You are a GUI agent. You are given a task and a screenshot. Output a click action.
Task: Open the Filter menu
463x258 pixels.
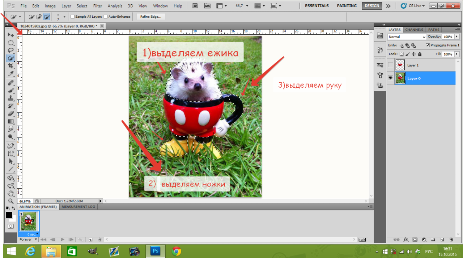tap(97, 6)
